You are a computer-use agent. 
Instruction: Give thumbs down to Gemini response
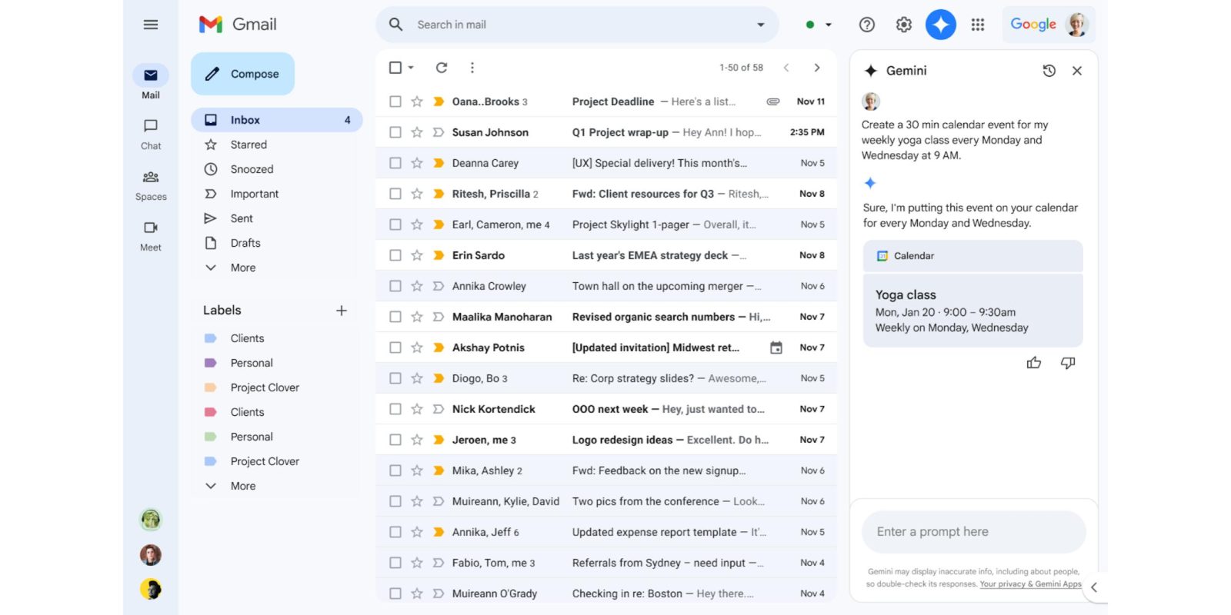pos(1068,363)
